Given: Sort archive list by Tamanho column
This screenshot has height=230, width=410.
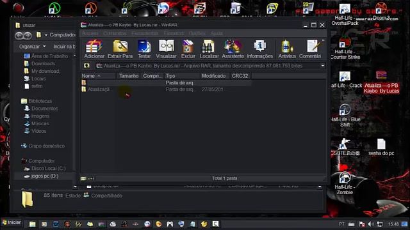Looking at the screenshot, I should point(128,76).
